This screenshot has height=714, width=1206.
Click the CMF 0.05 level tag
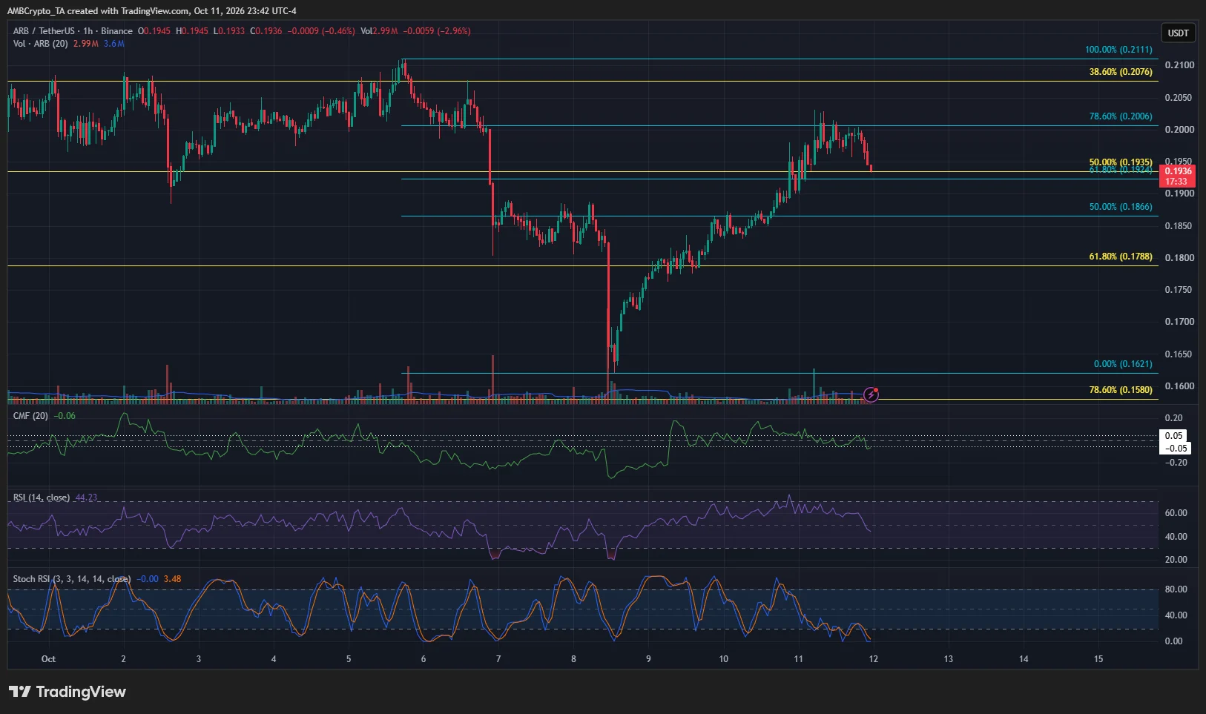pos(1173,436)
